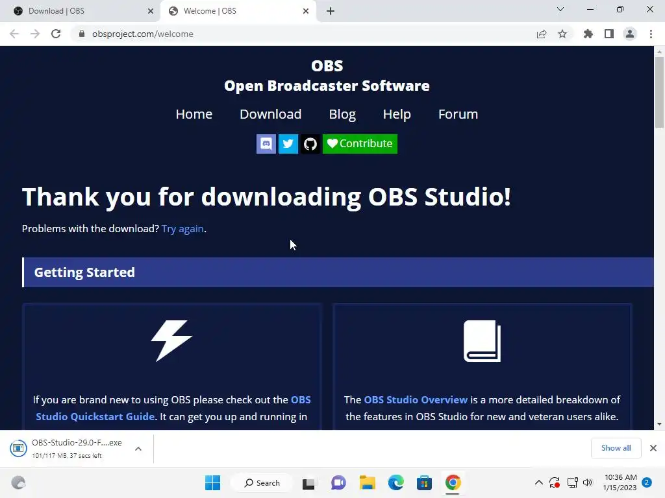Share this page via the share icon

(542, 34)
